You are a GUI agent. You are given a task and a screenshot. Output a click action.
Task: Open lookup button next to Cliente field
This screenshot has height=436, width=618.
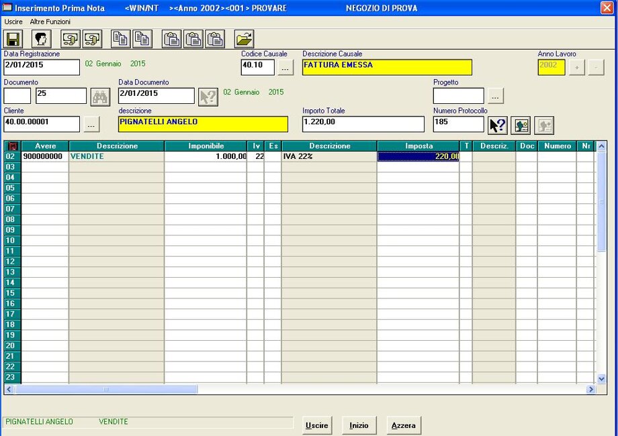91,124
